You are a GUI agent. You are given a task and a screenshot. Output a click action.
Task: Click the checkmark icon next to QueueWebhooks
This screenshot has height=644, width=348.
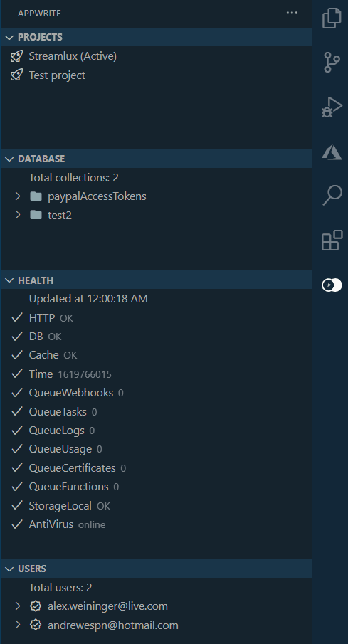[x=17, y=393]
